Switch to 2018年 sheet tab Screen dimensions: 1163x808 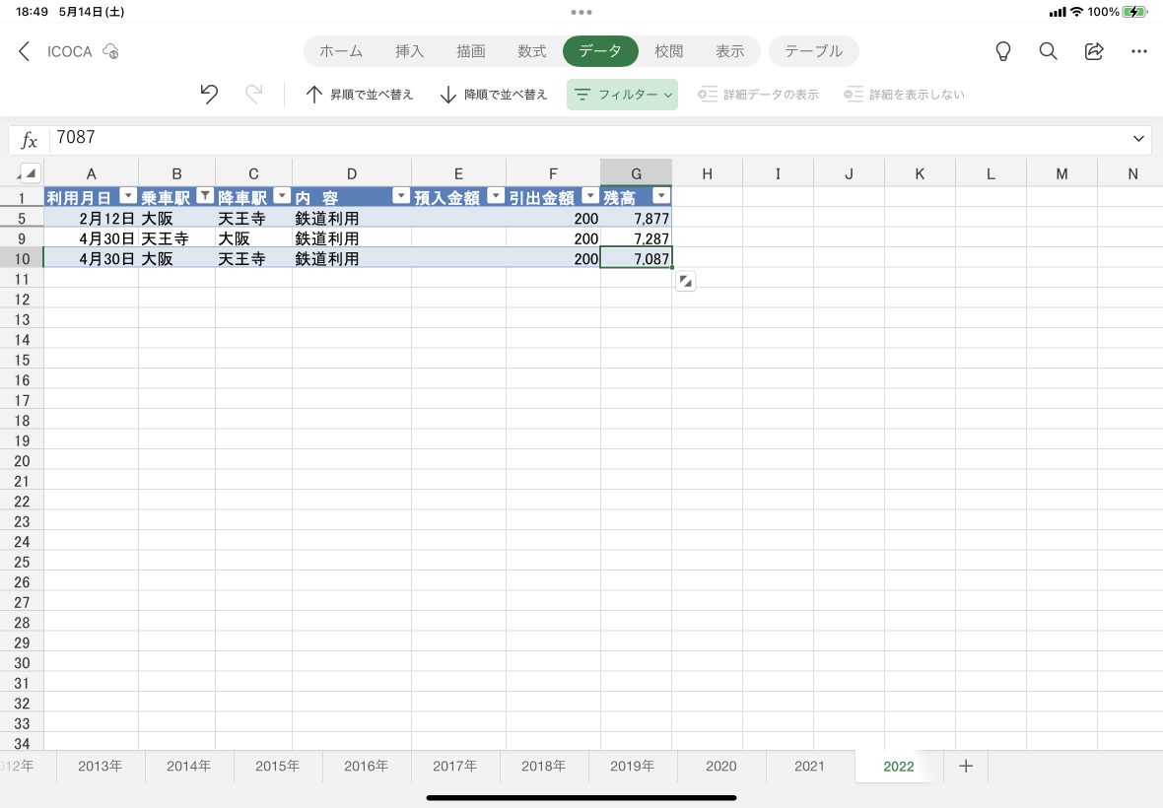[544, 766]
